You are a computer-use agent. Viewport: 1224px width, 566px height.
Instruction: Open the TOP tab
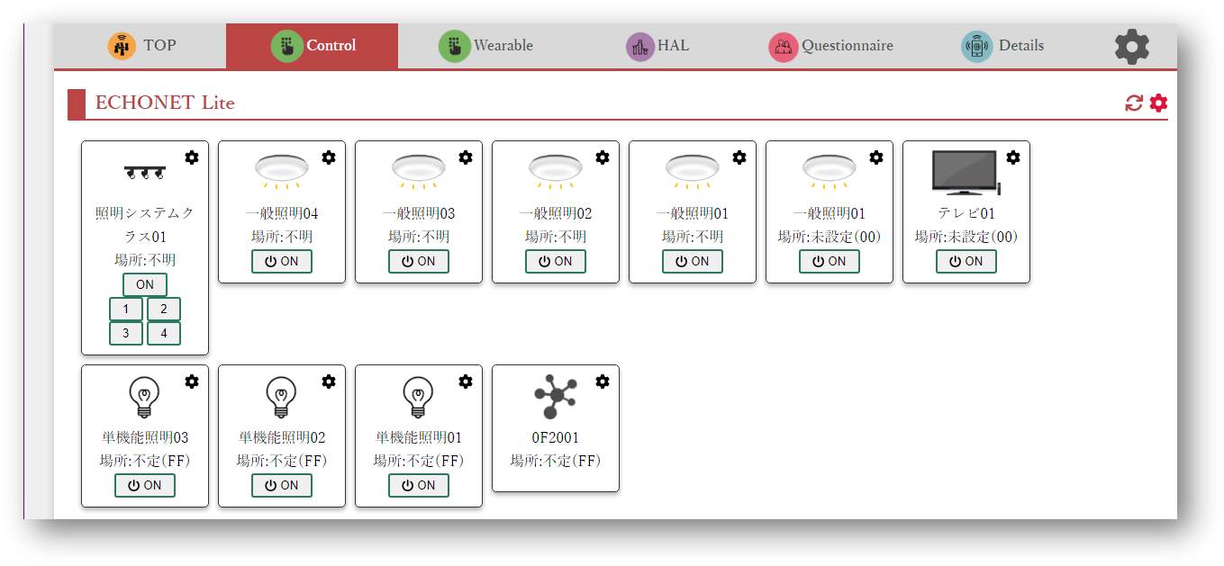point(141,45)
